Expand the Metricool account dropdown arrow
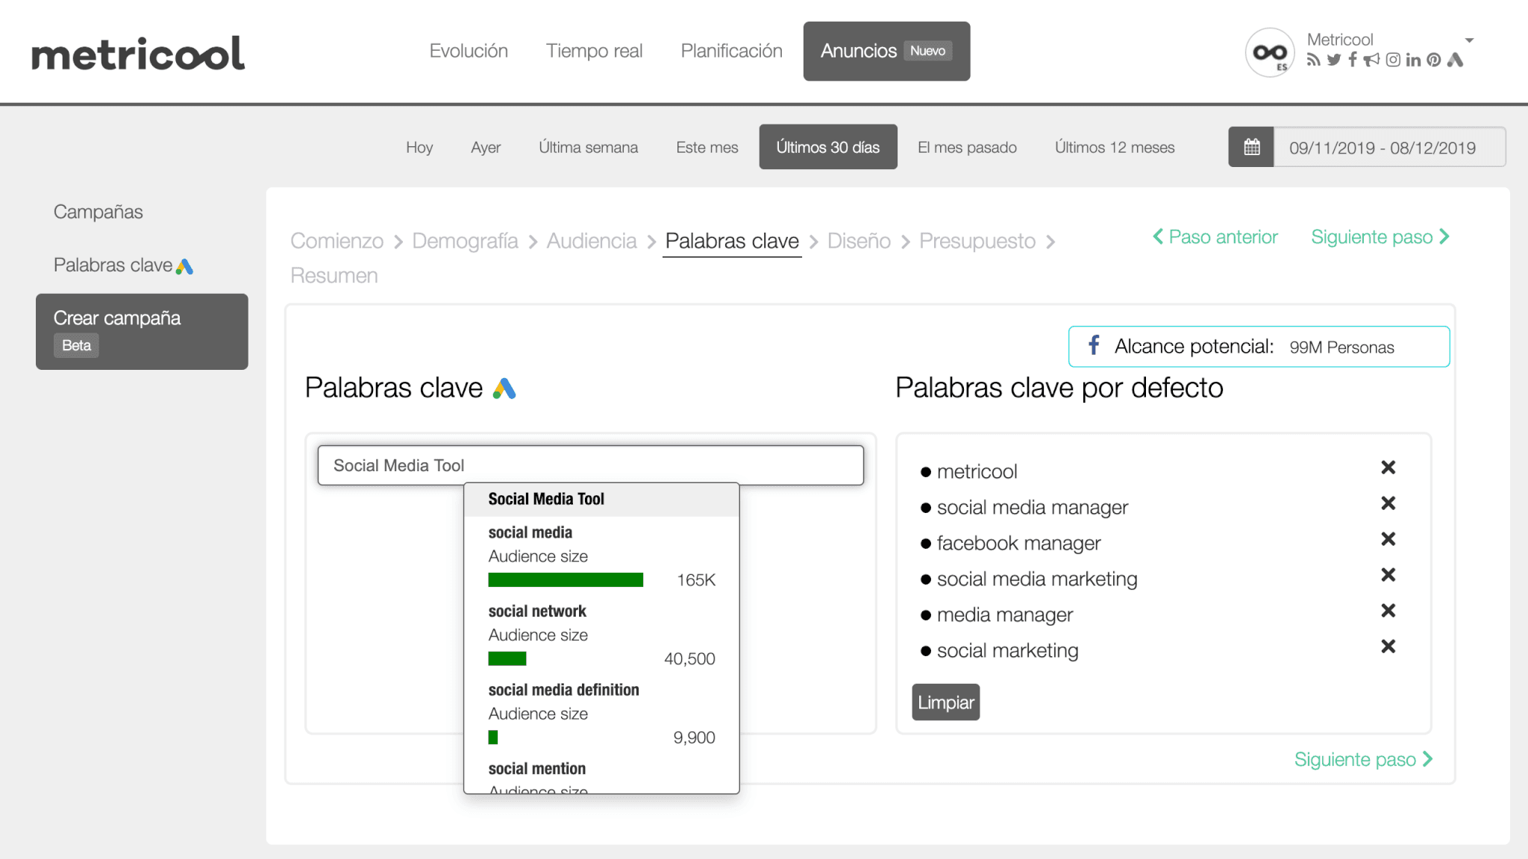1528x859 pixels. [1469, 40]
